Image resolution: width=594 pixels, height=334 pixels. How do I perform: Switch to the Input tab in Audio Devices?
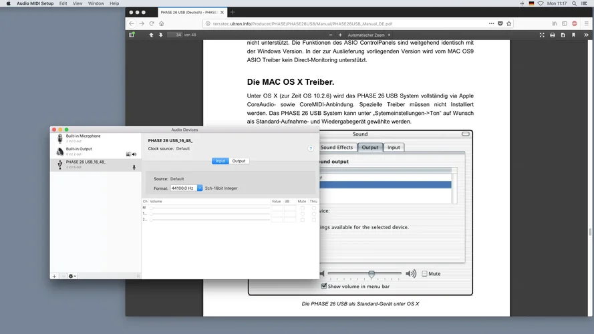pyautogui.click(x=220, y=161)
